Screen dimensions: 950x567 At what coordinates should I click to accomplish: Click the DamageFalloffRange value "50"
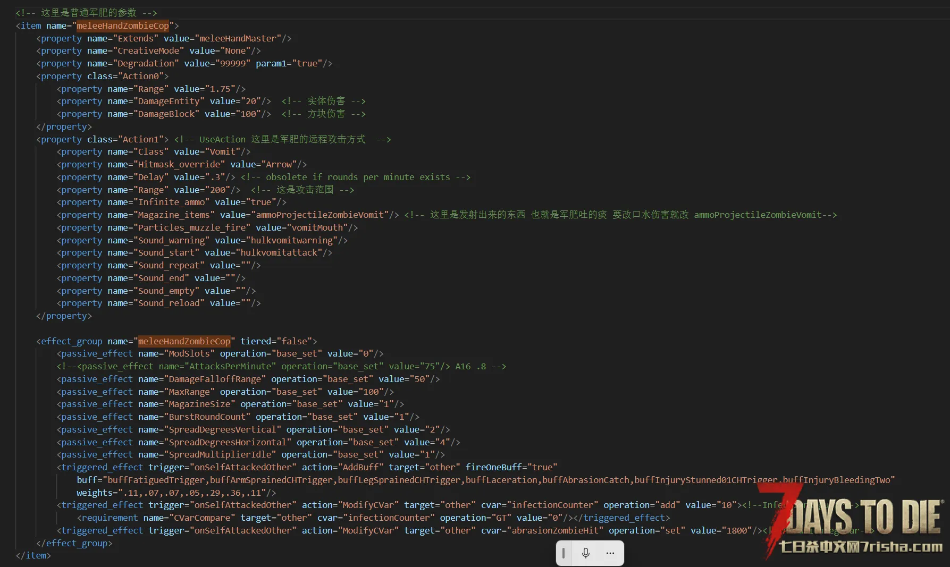point(419,379)
